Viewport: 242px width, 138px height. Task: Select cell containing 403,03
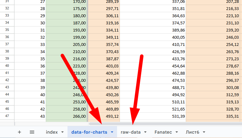click(x=104, y=66)
